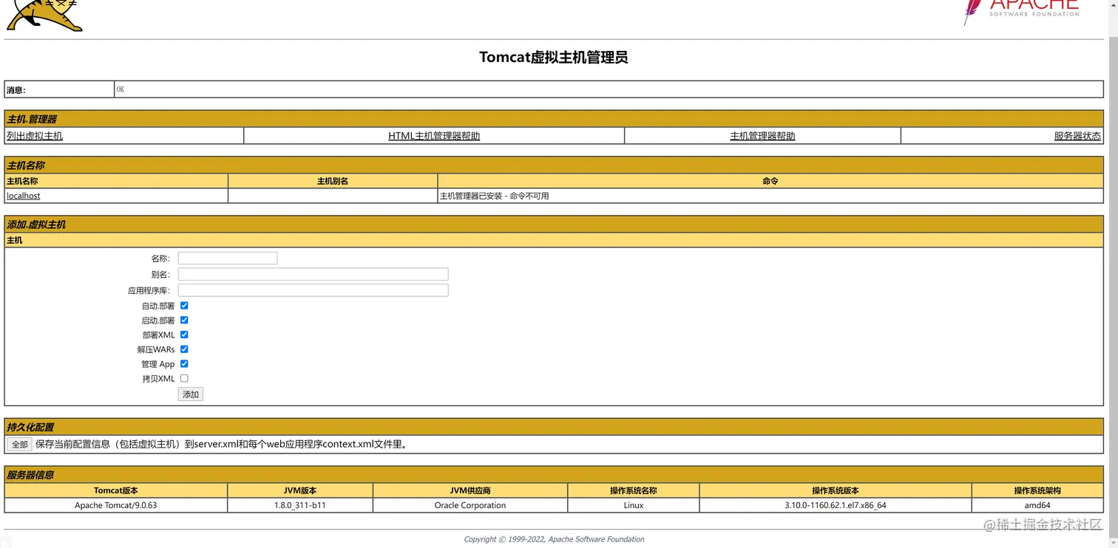Click the Linux OS name cell
This screenshot has width=1118, height=548.
click(x=634, y=505)
